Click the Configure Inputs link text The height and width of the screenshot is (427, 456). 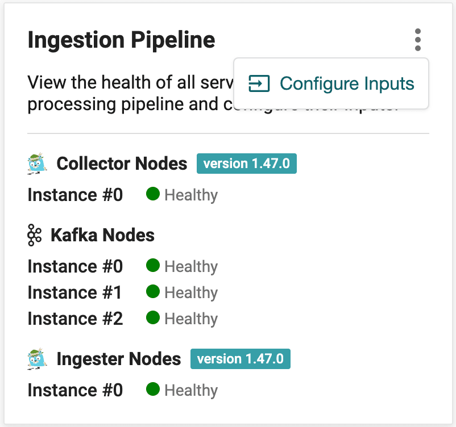(348, 83)
